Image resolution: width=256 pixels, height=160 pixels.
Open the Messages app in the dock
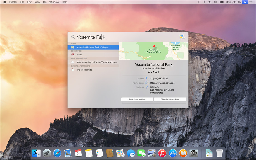click(x=131, y=153)
